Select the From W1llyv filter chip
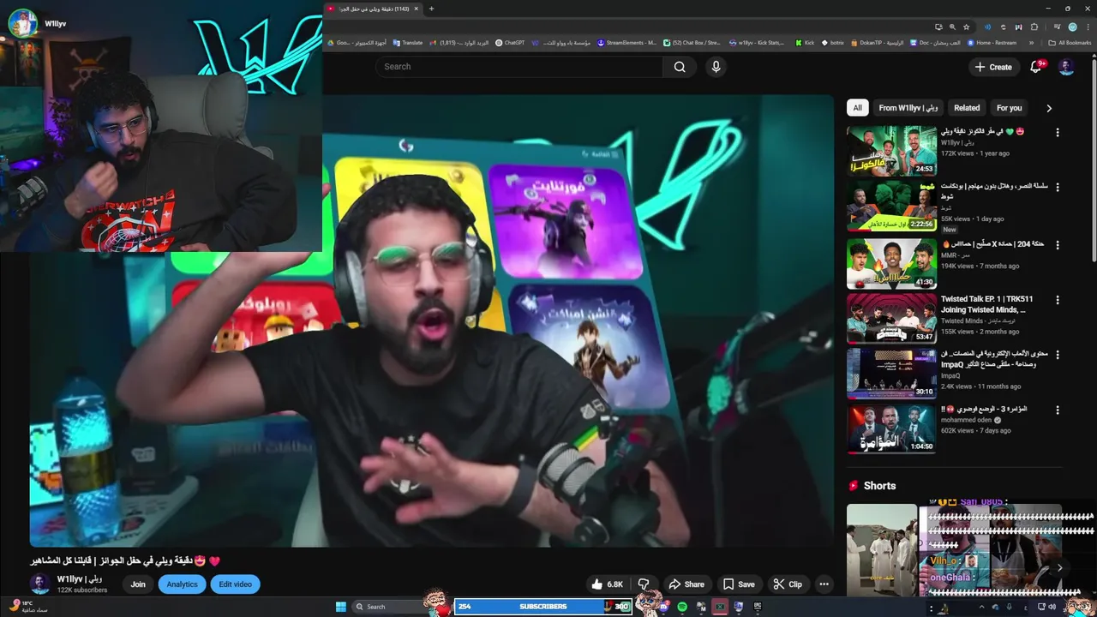The width and height of the screenshot is (1097, 617). (x=908, y=108)
